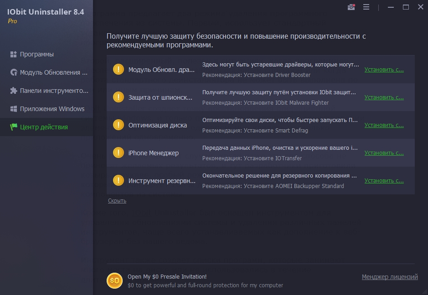The height and width of the screenshot is (295, 428).
Task: Open the Программы section
Action: [x=46, y=54]
